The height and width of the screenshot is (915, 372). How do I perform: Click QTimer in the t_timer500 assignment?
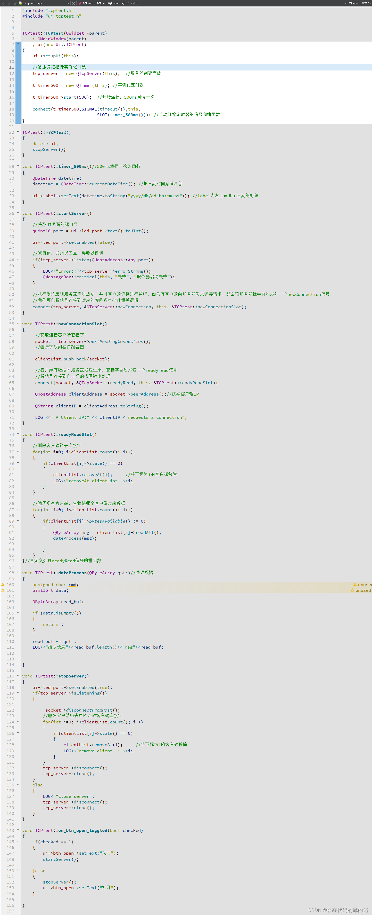click(x=84, y=85)
